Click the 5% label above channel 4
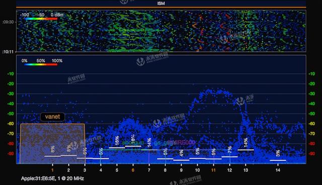The width and height of the screenshot is (322, 185). point(101,151)
